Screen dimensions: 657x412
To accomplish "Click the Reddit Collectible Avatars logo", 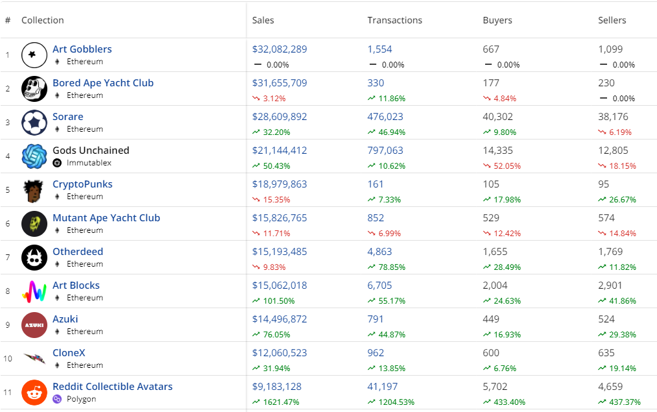I will (x=34, y=393).
